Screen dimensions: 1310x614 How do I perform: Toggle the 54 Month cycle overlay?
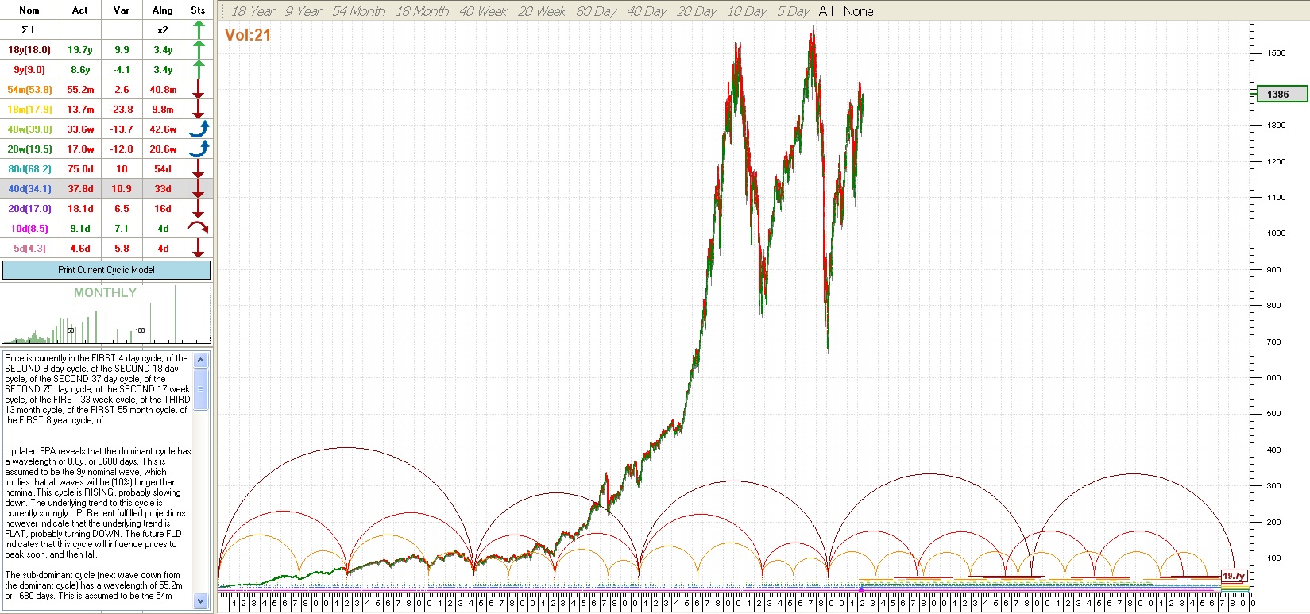coord(358,11)
